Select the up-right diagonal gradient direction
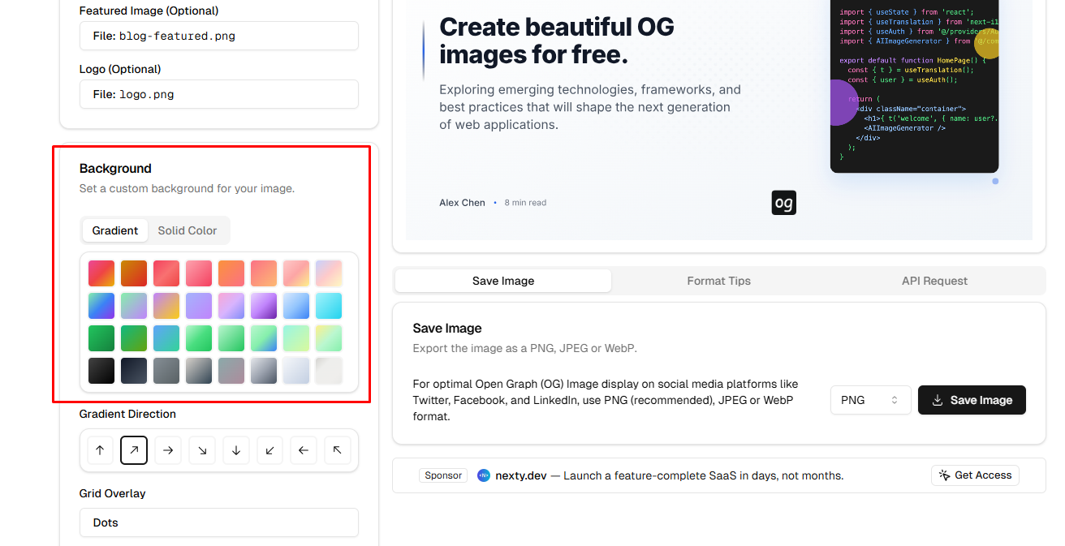Viewport: 1065px width, 546px height. [x=134, y=450]
